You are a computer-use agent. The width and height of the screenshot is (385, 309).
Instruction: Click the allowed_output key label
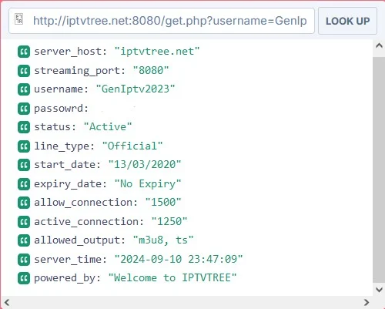click(x=79, y=240)
